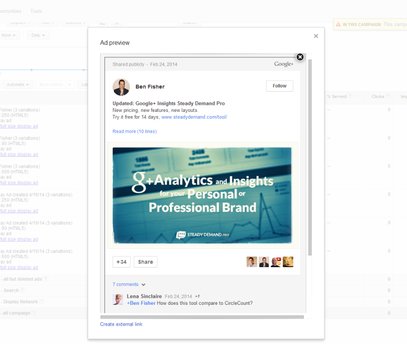
Task: Open the Daily dropdown behind dialog
Action: coord(38,36)
